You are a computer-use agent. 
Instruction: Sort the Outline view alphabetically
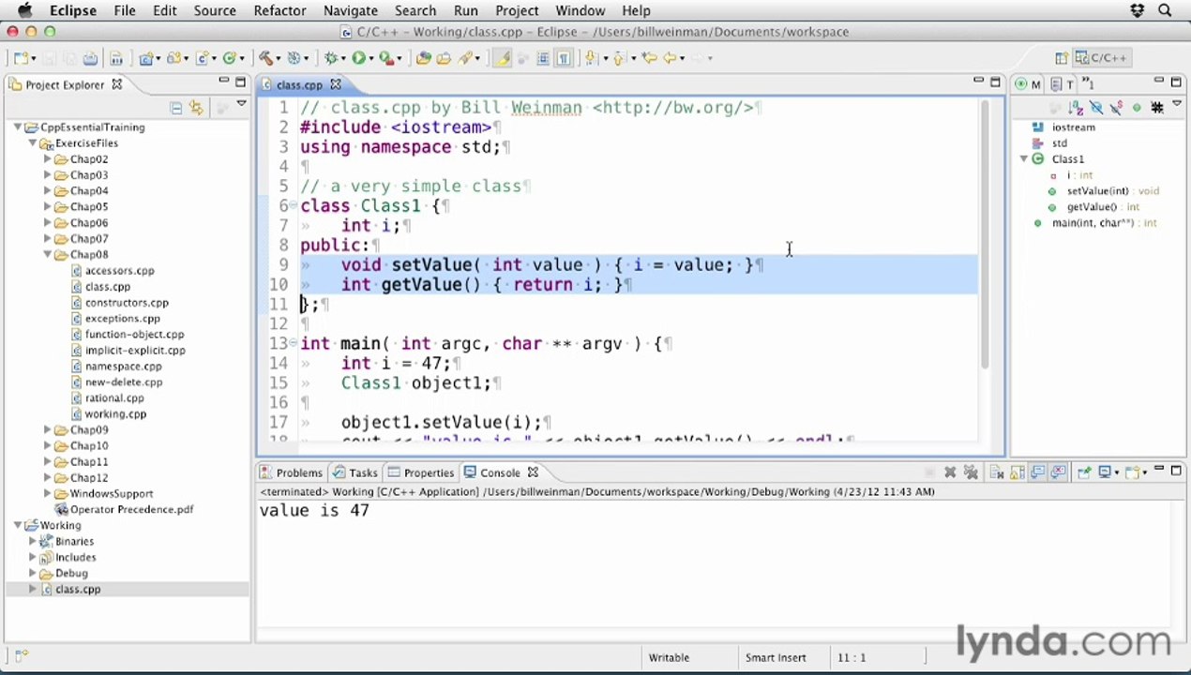pyautogui.click(x=1075, y=107)
